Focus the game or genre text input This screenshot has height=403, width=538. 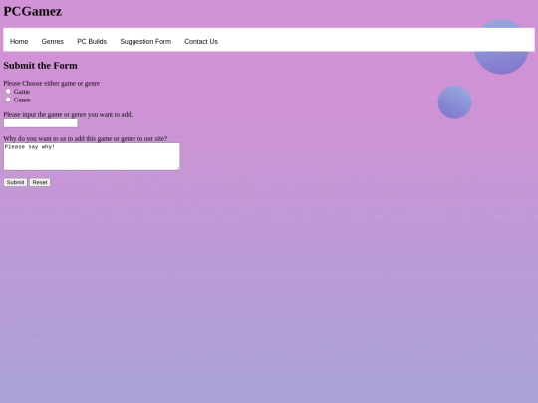[41, 123]
